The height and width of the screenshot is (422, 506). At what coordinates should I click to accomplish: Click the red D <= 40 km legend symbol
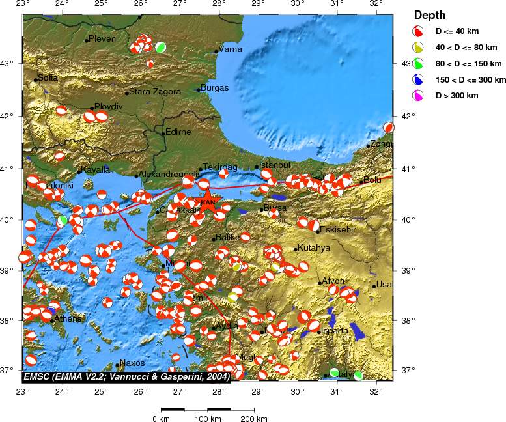pyautogui.click(x=419, y=31)
